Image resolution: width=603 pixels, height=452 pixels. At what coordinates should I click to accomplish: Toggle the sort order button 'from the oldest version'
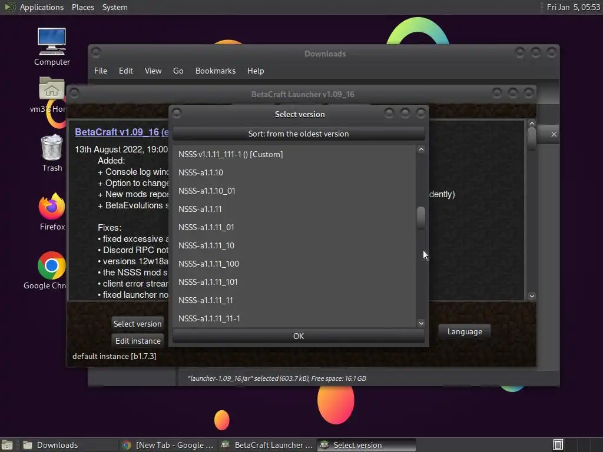[299, 134]
